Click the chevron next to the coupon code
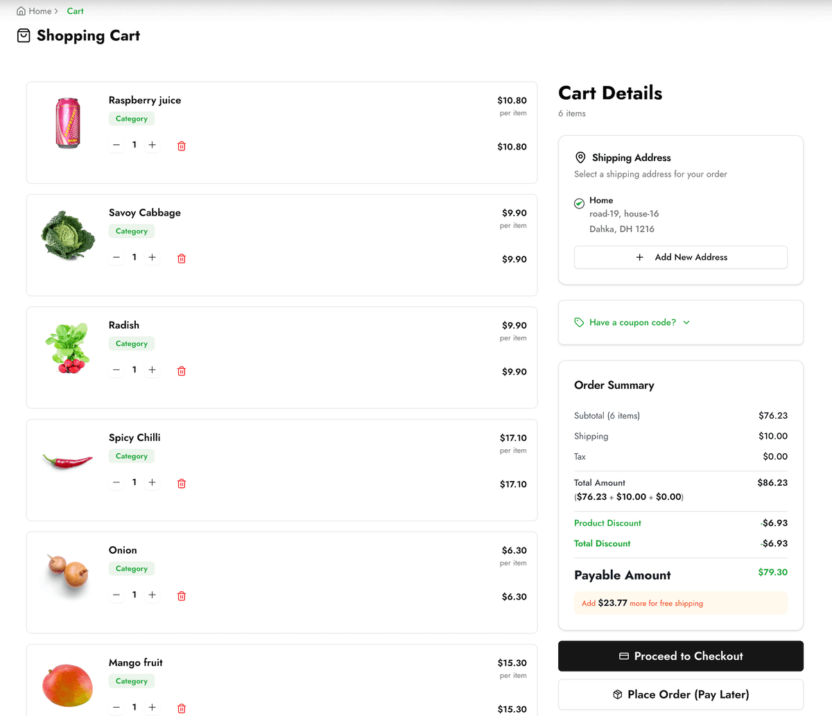 (x=686, y=322)
